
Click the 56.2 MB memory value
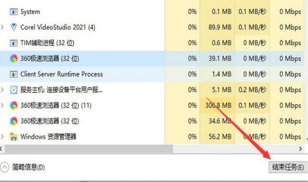[220, 136]
